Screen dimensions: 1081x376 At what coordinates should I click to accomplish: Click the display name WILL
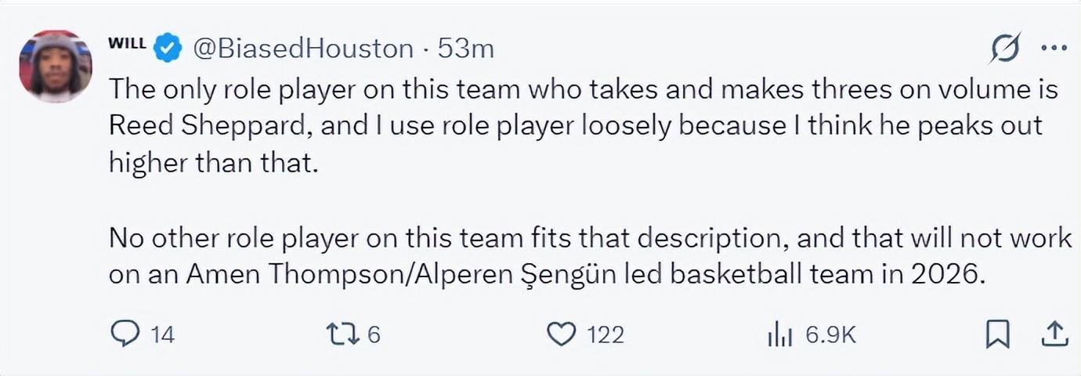[x=127, y=44]
